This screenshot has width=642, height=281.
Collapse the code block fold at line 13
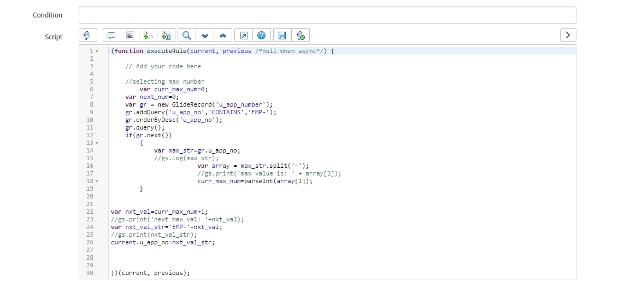point(97,143)
